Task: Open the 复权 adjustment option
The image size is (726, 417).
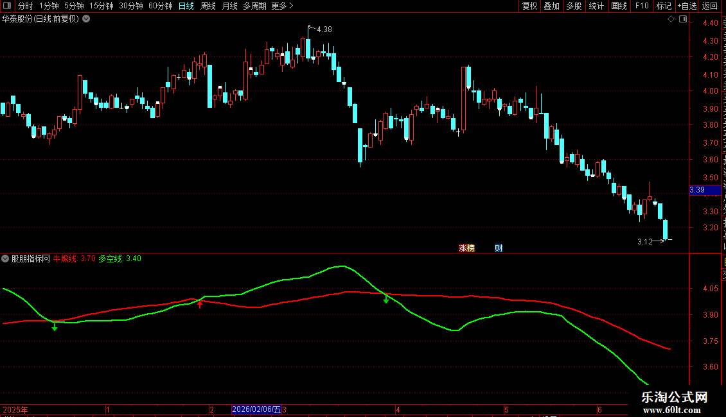Action: point(529,6)
